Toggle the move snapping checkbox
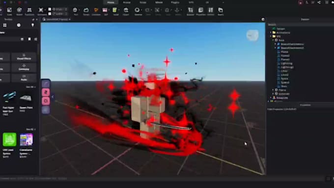The image size is (334, 188). coord(50,9)
